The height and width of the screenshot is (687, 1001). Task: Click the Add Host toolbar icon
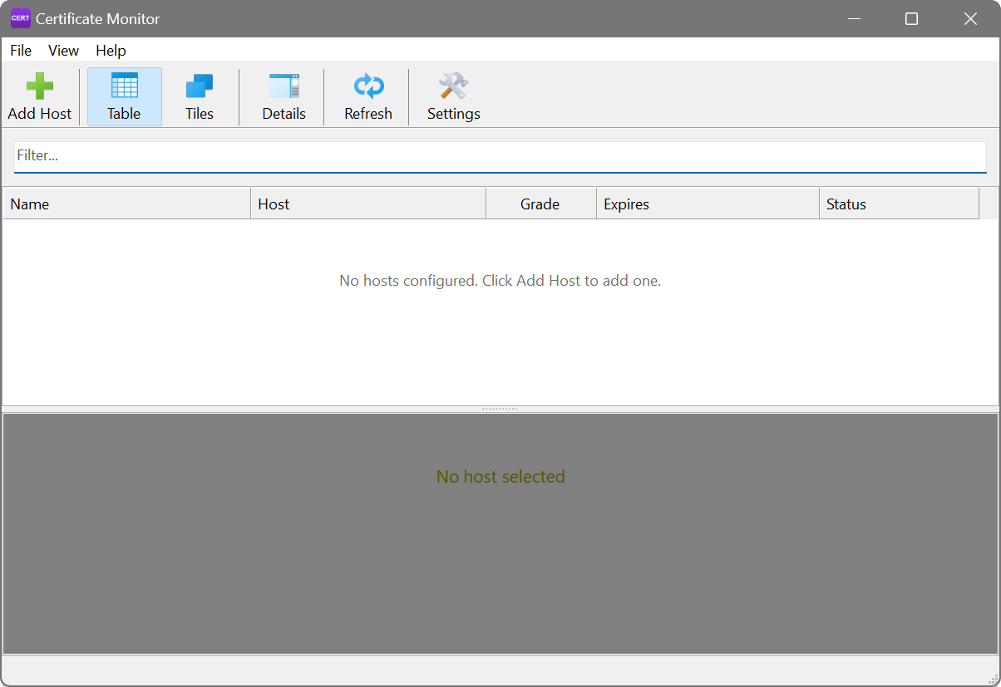point(39,94)
